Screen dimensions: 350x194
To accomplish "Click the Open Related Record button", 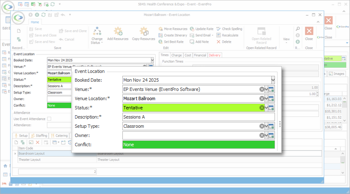I will (x=262, y=35).
